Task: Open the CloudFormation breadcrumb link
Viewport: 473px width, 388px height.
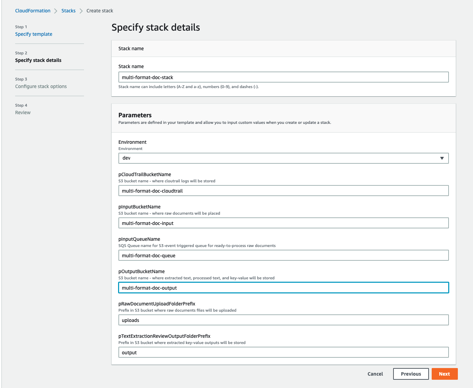Action: (x=33, y=11)
